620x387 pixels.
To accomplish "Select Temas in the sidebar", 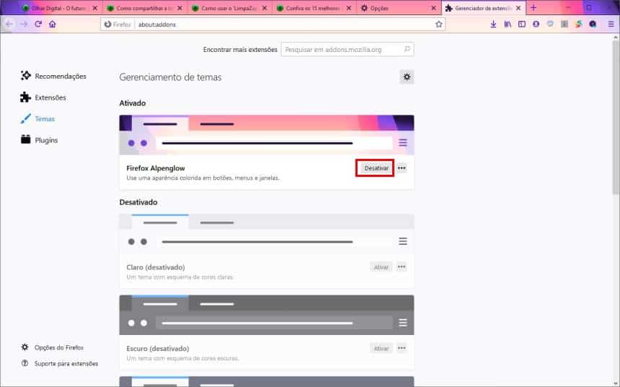I will click(37, 119).
